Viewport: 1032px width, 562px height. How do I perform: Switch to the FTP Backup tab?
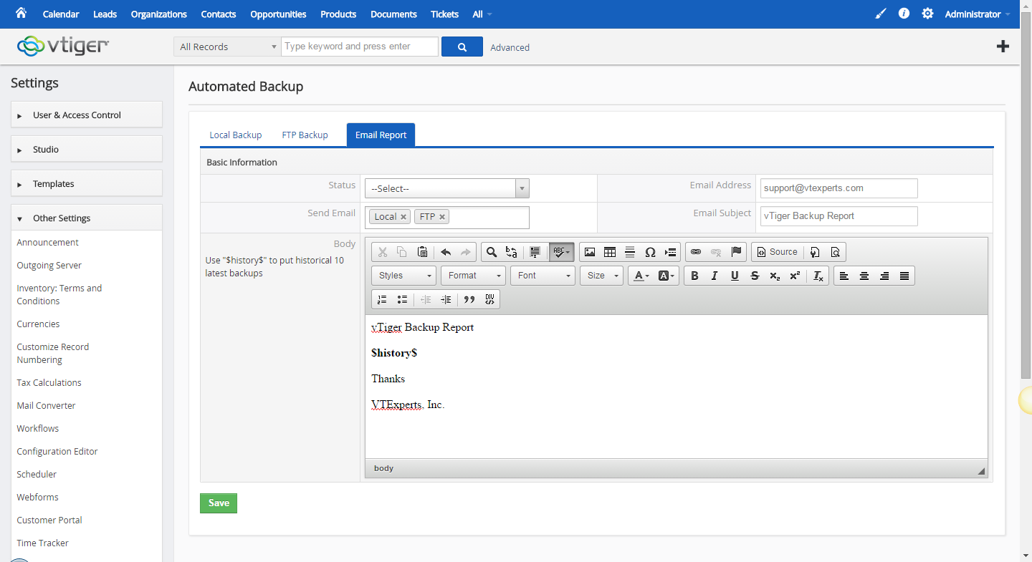click(305, 135)
